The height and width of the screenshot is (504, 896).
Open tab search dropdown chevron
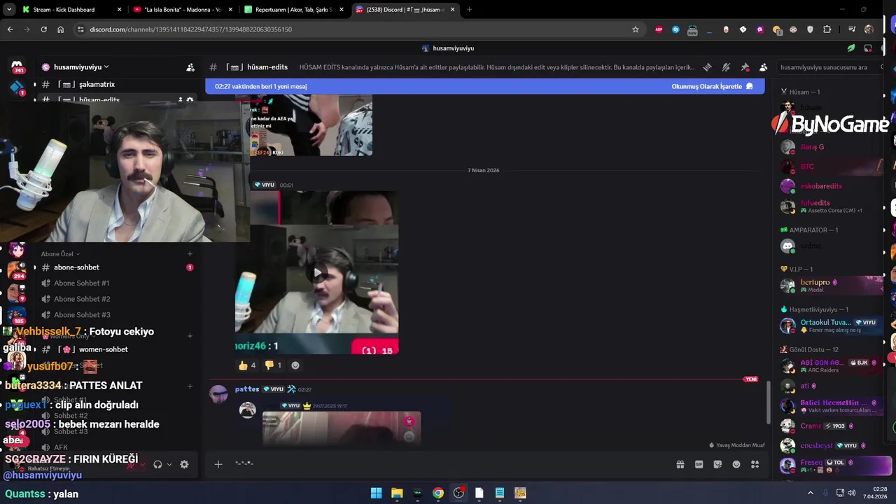click(x=9, y=10)
